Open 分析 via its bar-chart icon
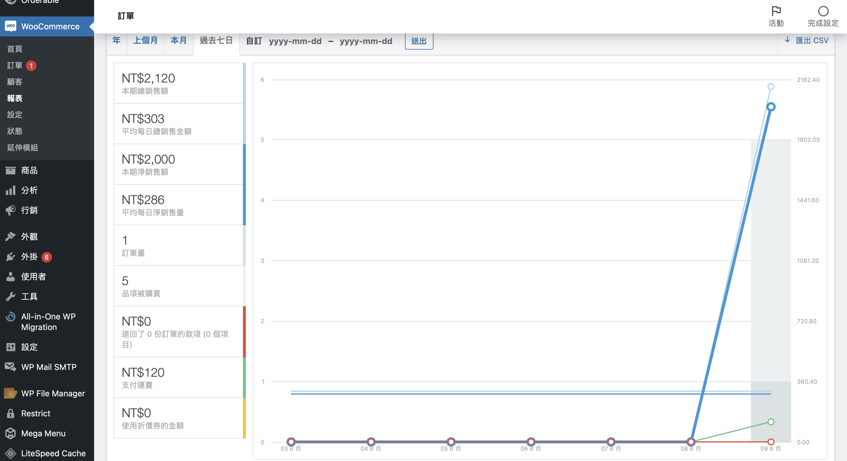The width and height of the screenshot is (847, 461). point(11,191)
